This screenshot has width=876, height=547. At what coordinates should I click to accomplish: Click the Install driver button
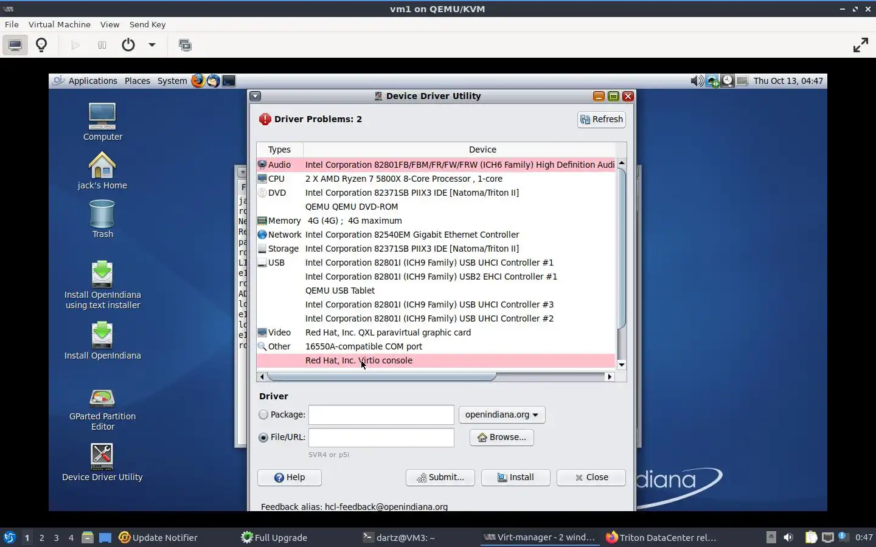[516, 478]
